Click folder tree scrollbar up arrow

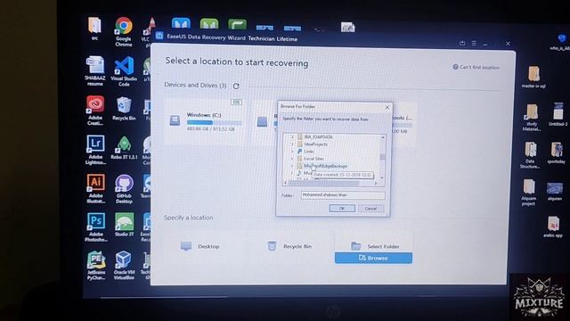(382, 137)
